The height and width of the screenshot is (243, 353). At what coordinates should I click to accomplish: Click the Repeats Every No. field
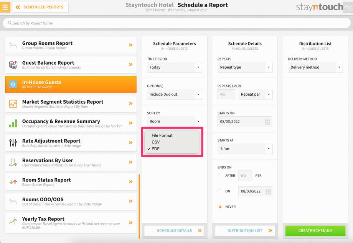coord(226,95)
